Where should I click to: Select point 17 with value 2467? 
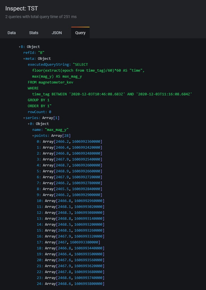pyautogui.click(x=62, y=242)
